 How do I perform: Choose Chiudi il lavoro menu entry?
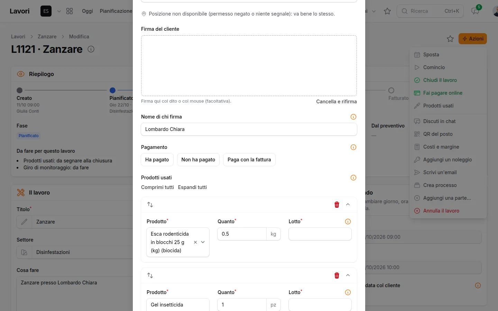[x=448, y=80]
